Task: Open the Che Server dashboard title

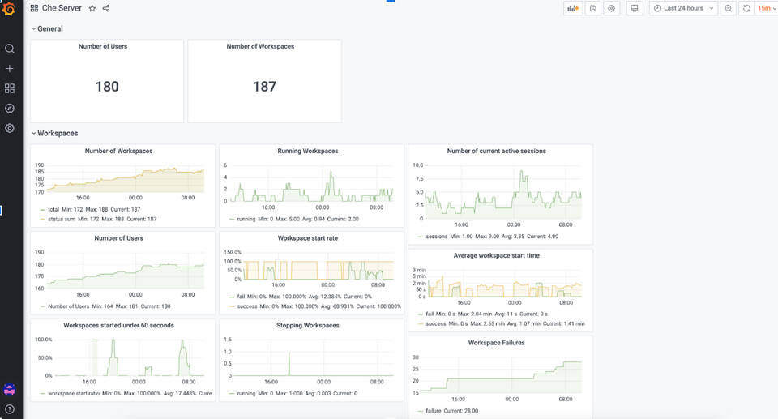Action: click(x=62, y=8)
